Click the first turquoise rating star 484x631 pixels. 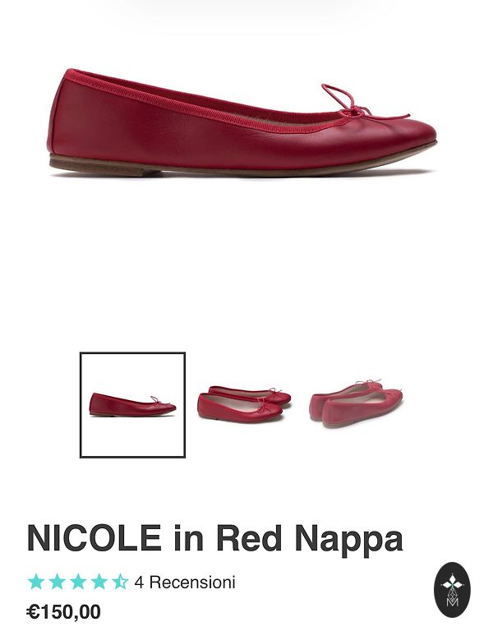click(x=36, y=582)
